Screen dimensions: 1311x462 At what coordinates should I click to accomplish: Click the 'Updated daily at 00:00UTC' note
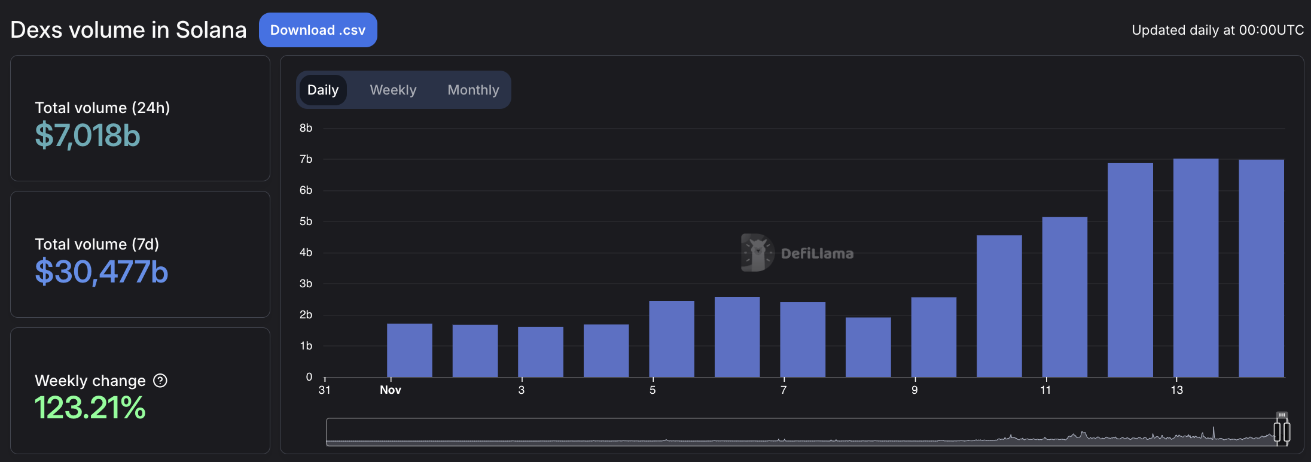1218,30
